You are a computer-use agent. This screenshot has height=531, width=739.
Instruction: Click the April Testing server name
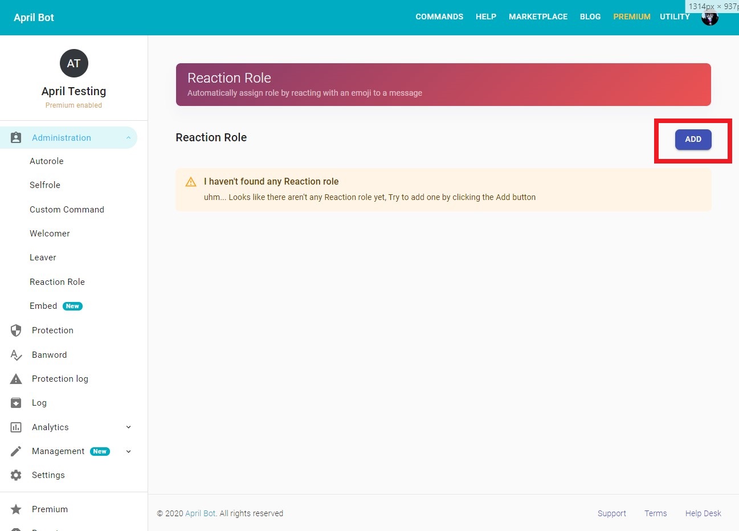(x=74, y=91)
